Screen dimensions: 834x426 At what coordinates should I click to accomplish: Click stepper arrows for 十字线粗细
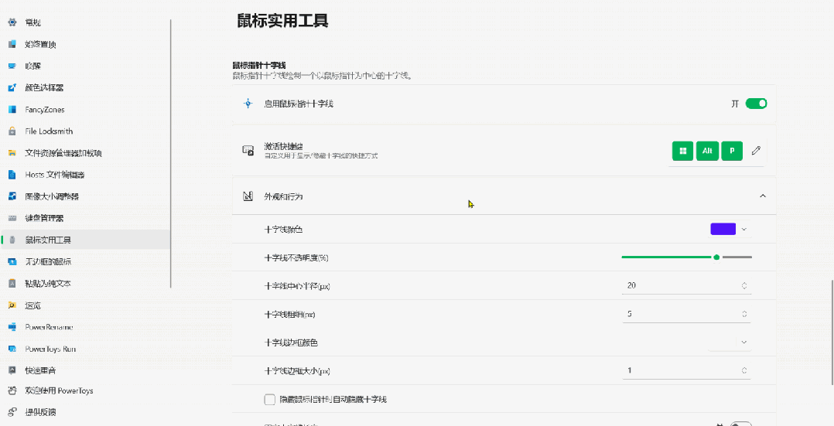(744, 314)
